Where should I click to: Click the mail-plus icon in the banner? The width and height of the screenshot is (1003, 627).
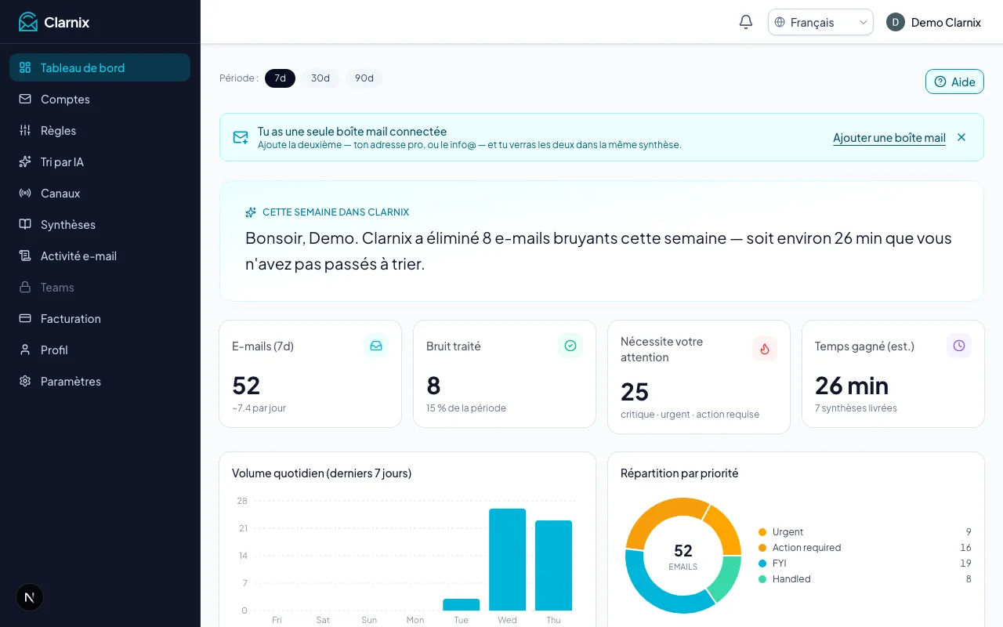241,138
